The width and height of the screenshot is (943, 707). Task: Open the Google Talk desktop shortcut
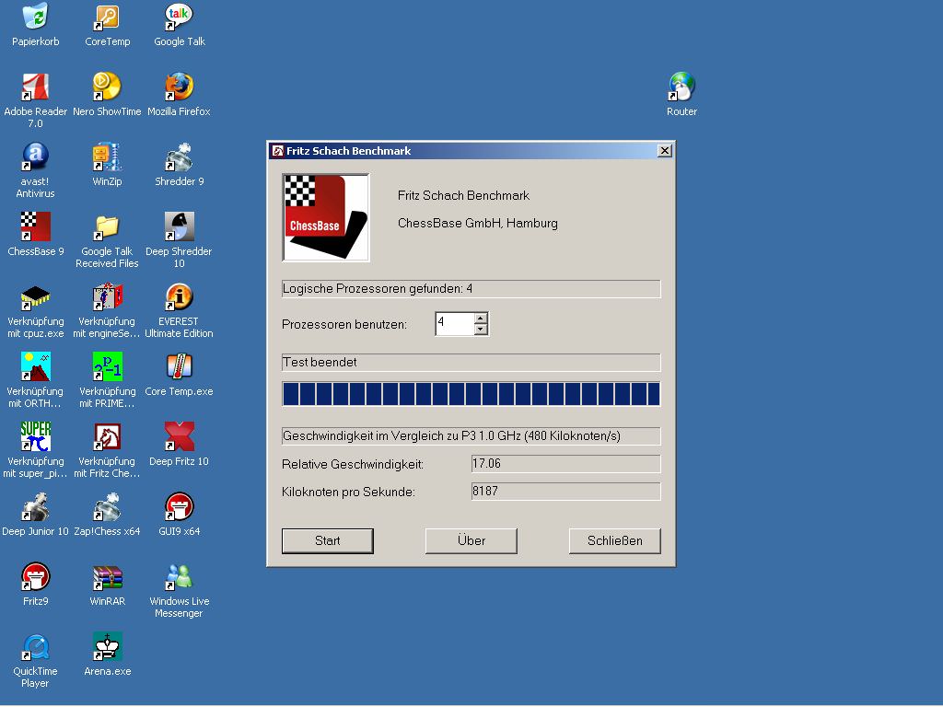pos(180,17)
